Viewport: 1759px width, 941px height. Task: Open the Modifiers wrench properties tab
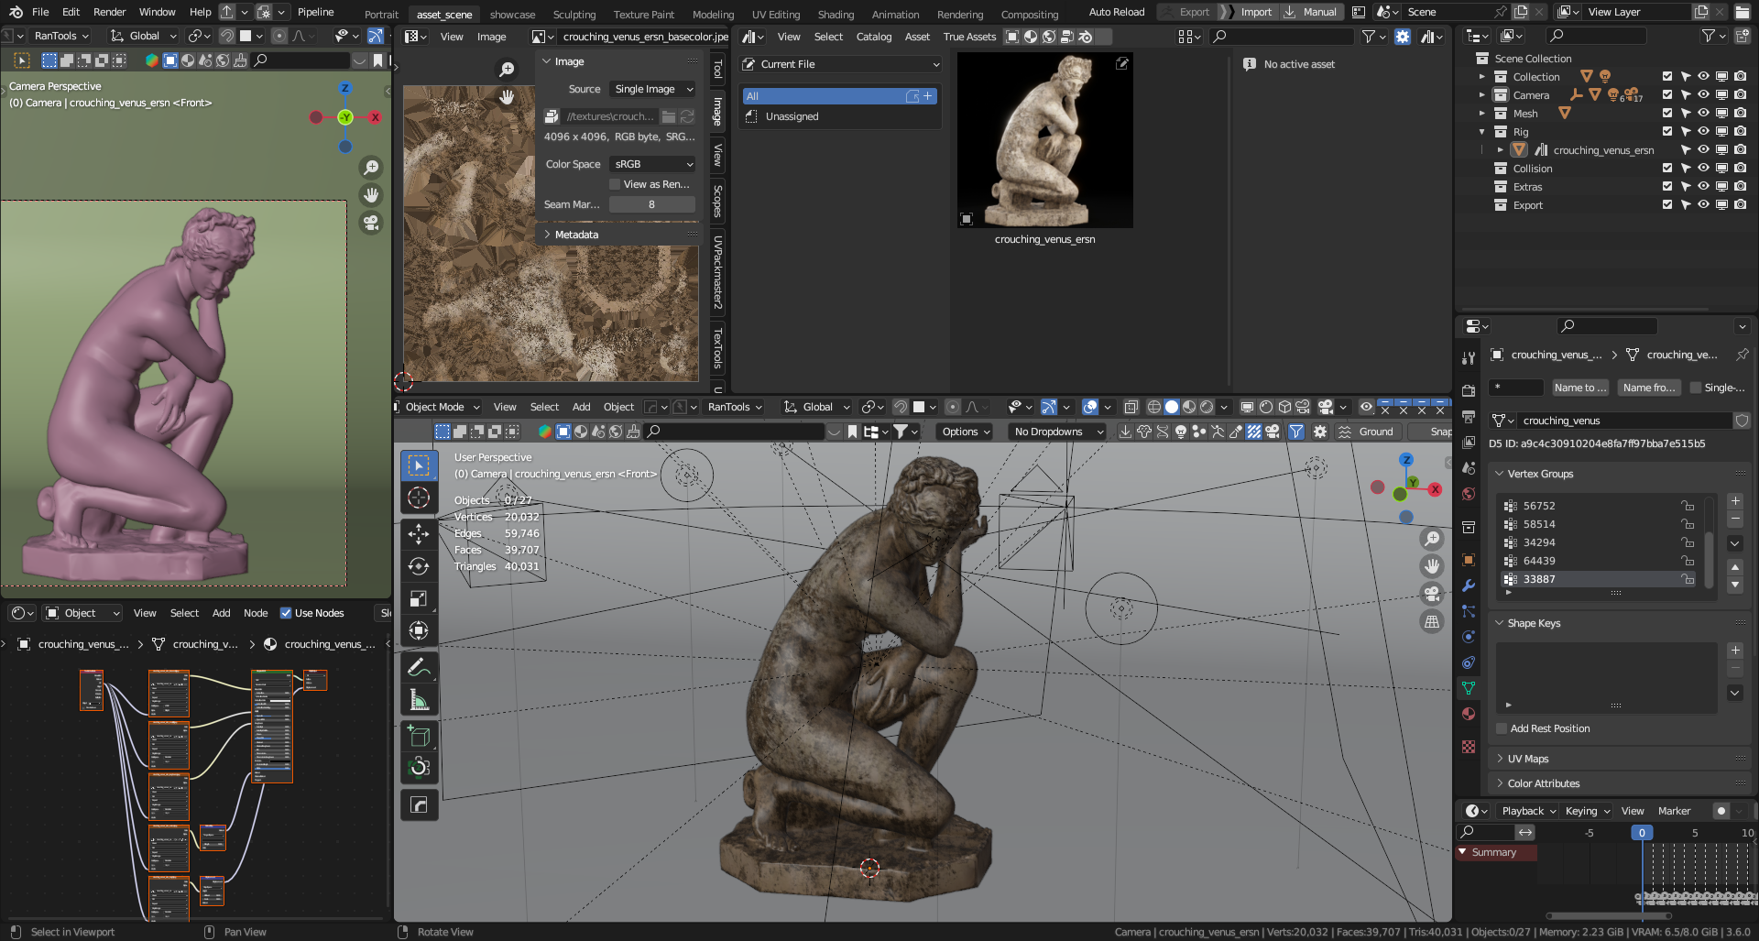tap(1469, 585)
